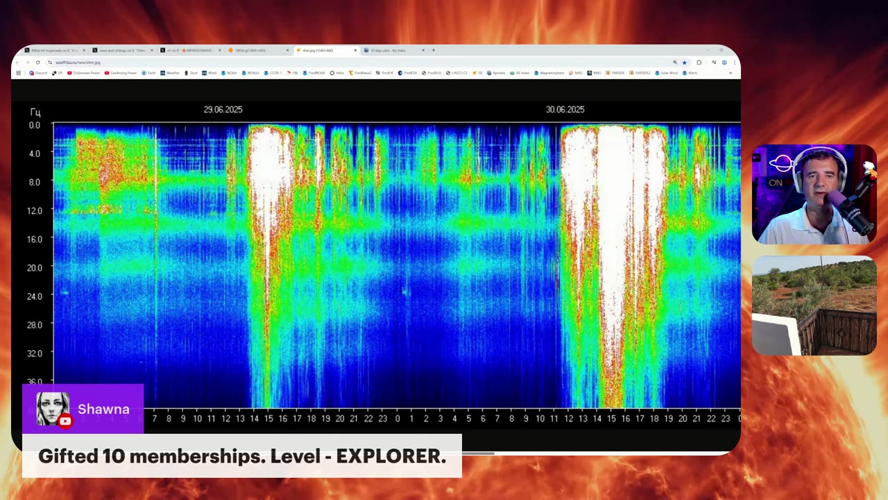Close the shm.jpg tab

pyautogui.click(x=356, y=50)
